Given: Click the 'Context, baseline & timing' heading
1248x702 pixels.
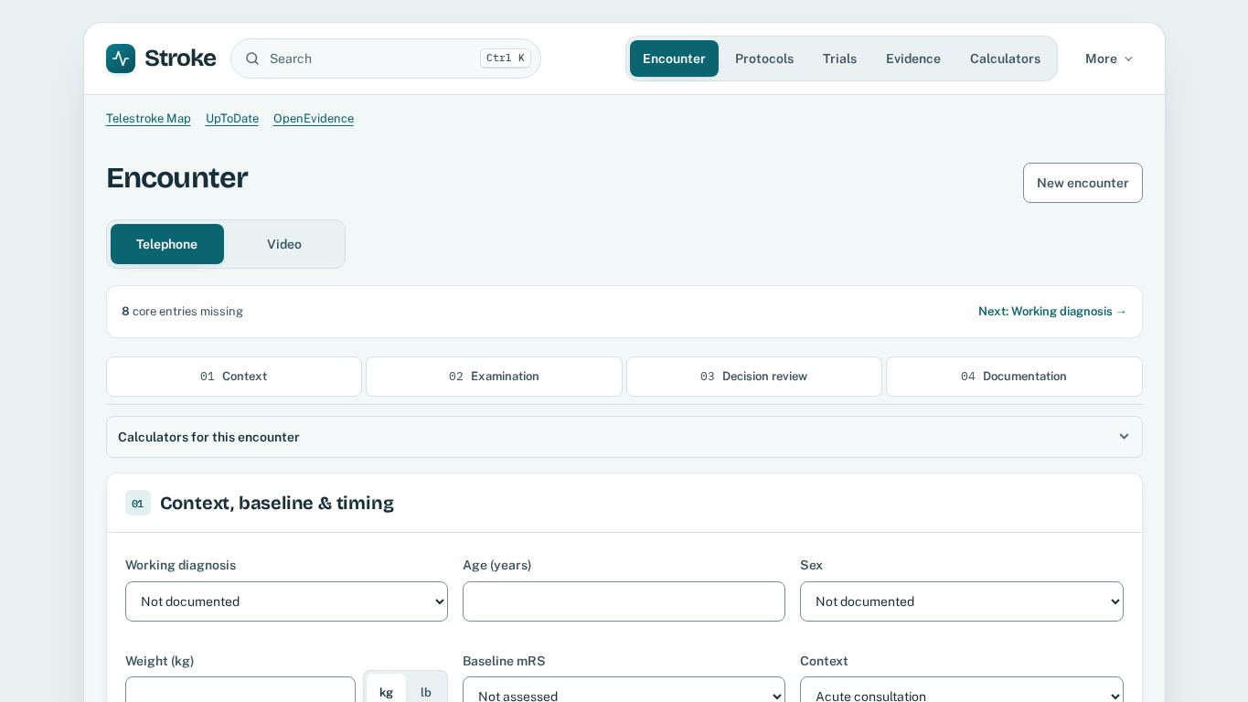Looking at the screenshot, I should pos(277,503).
